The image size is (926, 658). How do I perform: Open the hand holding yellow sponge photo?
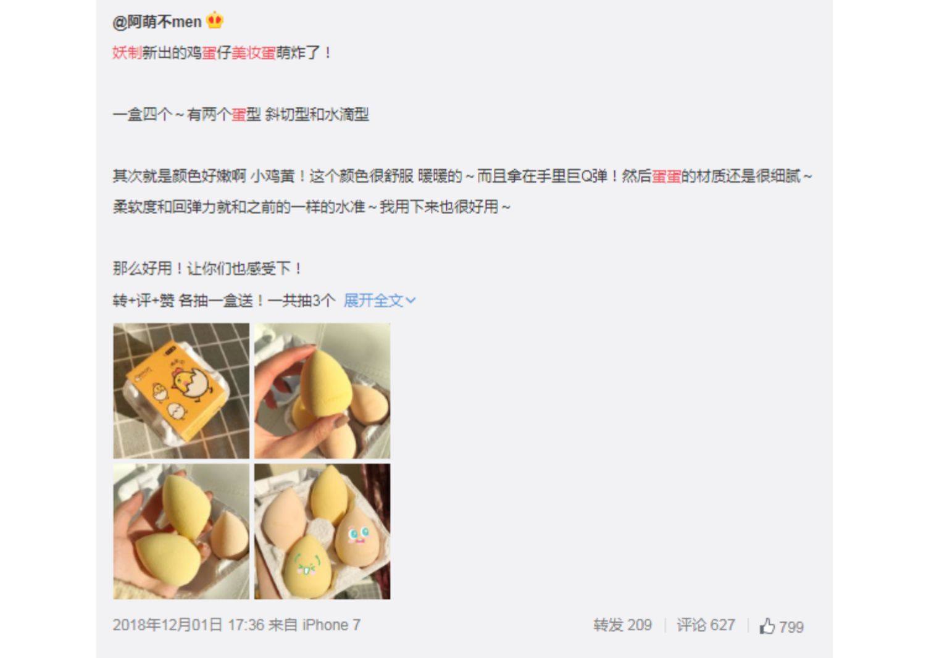coord(322,391)
